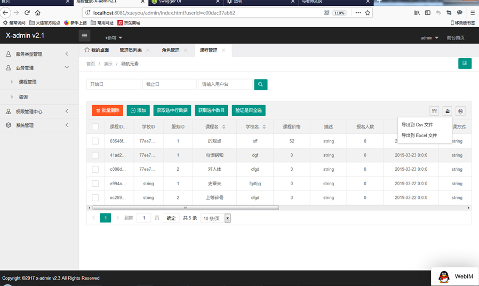Toggle the select-all header checkbox
479x286 pixels.
95,127
